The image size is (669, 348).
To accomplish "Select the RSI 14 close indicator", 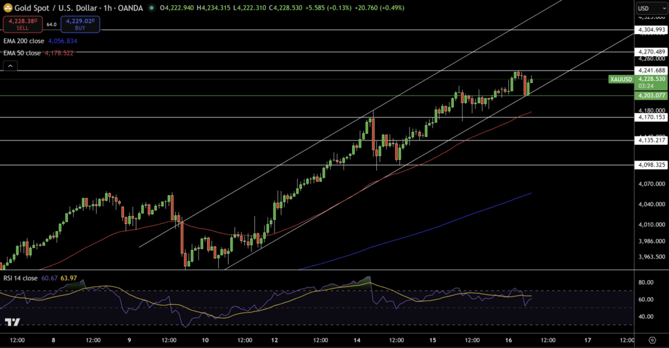I will coord(22,277).
